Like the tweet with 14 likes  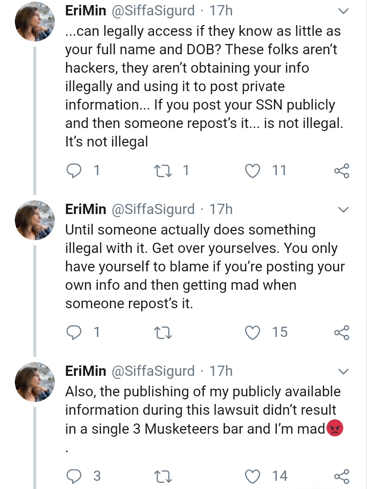pos(252,476)
